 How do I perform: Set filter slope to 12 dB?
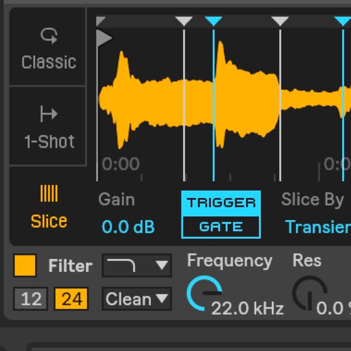tap(31, 299)
